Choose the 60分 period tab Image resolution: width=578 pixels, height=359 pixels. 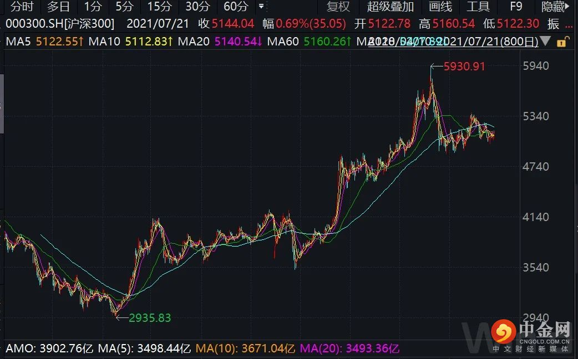tap(236, 6)
